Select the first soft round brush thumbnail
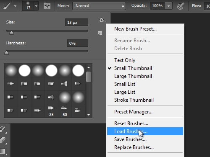Viewport: 210px width, 157px height. [11, 70]
